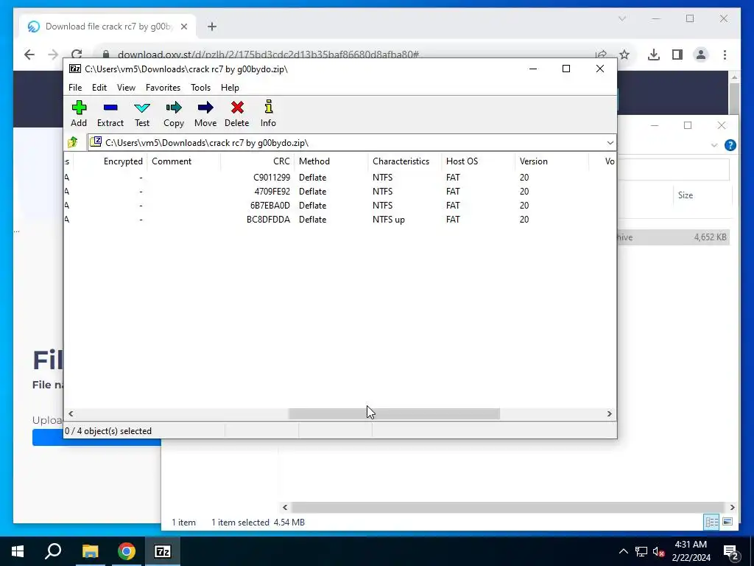Go up one folder level icon
Viewport: 754px width, 566px height.
(73, 142)
